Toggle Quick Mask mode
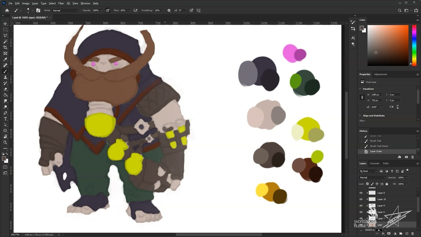 pyautogui.click(x=5, y=167)
